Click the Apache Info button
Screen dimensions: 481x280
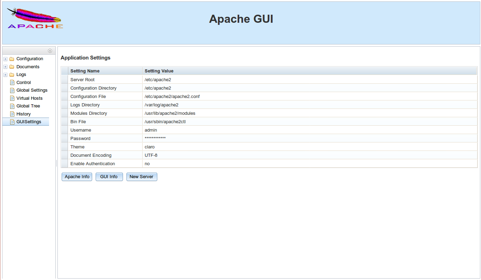pyautogui.click(x=77, y=177)
